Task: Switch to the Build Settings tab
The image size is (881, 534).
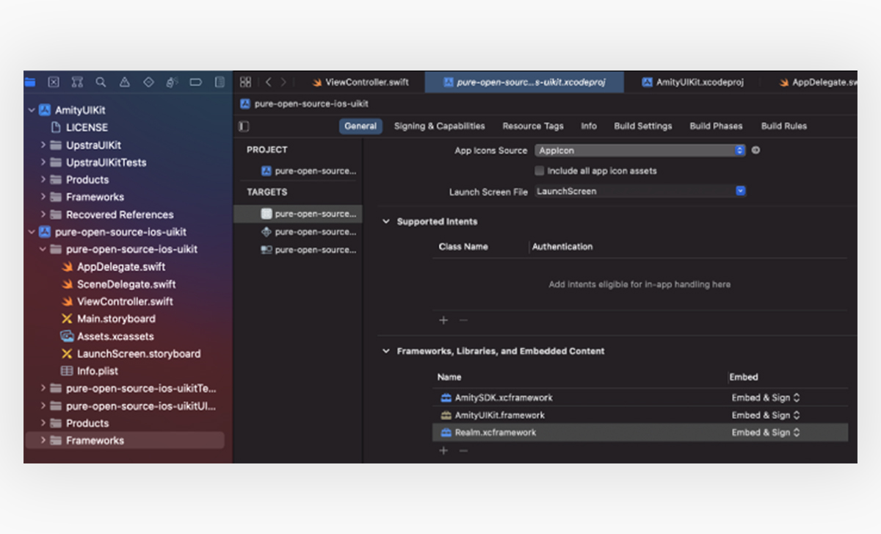Action: tap(643, 126)
